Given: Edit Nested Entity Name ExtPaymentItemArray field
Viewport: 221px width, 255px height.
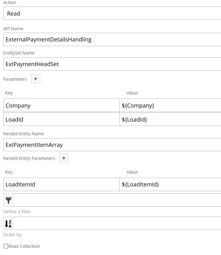Looking at the screenshot, I should (112, 145).
